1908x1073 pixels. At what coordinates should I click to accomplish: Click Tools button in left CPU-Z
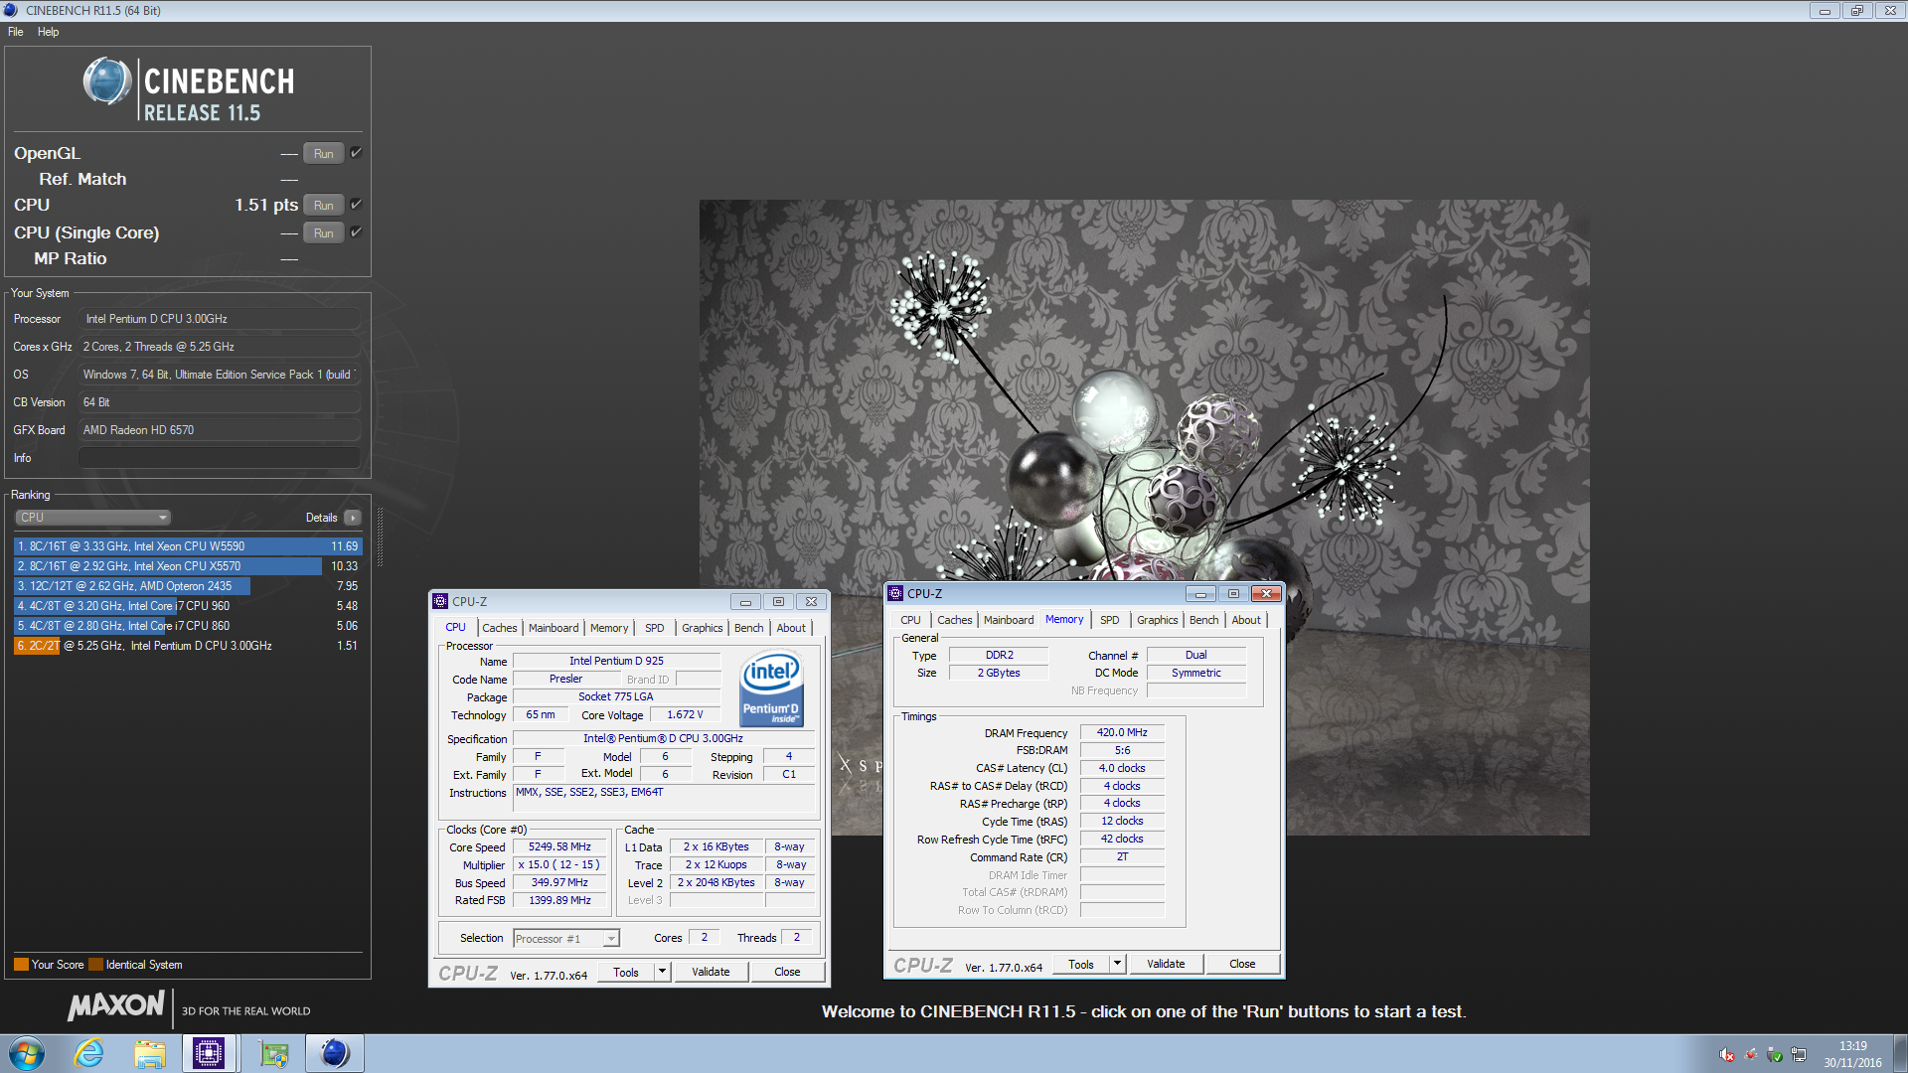[626, 973]
